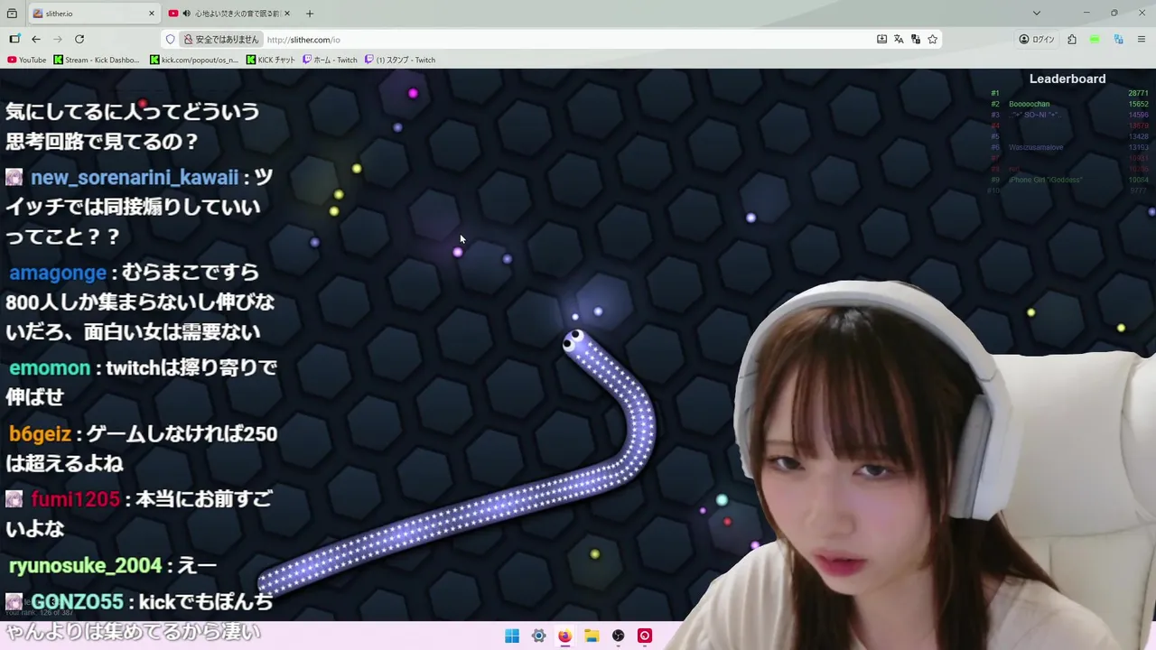
Task: Open Settings from the taskbar
Action: click(x=538, y=636)
